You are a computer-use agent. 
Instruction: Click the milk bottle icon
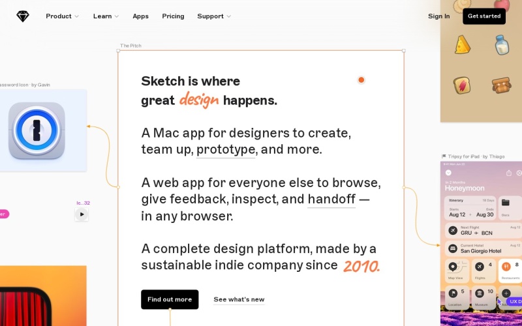pyautogui.click(x=501, y=45)
